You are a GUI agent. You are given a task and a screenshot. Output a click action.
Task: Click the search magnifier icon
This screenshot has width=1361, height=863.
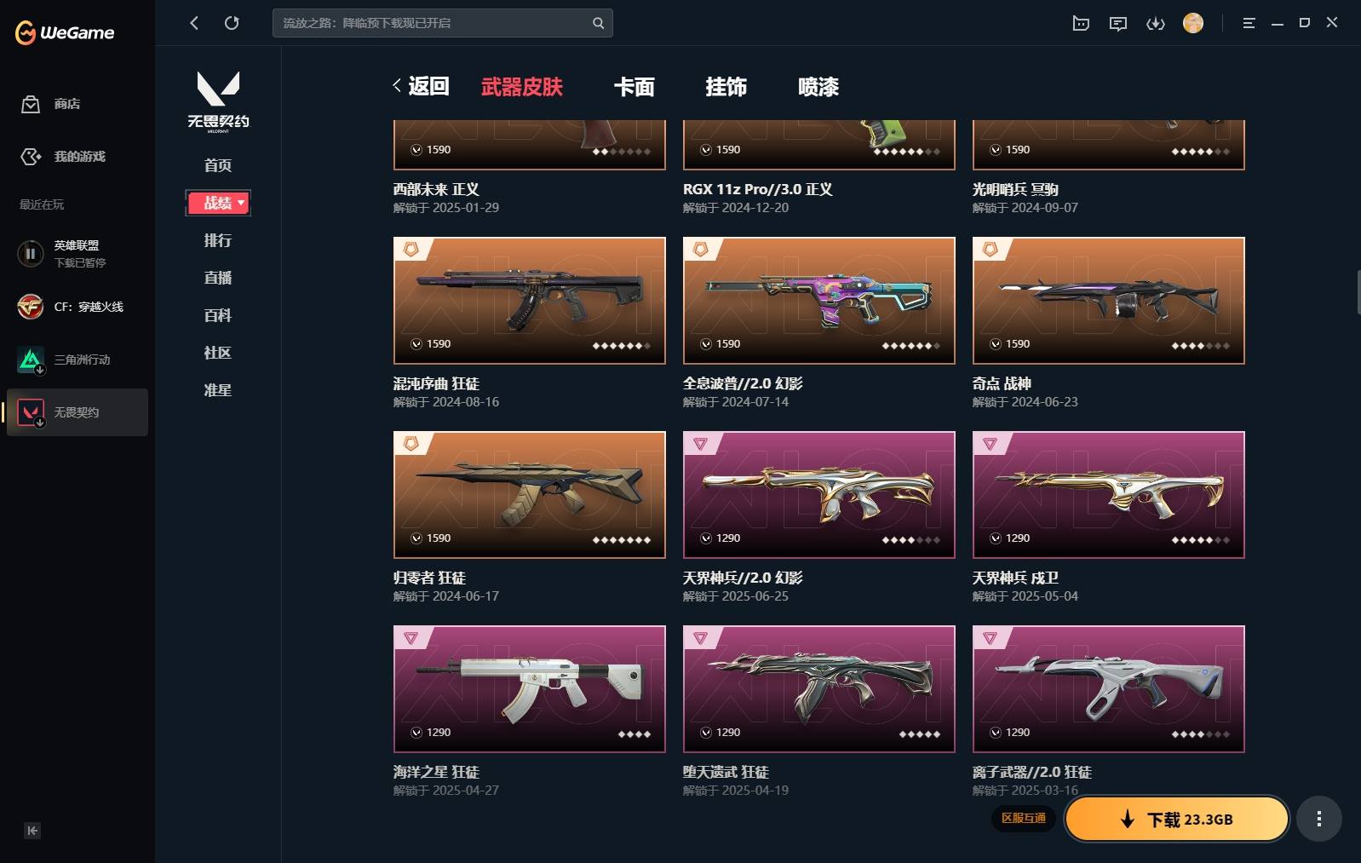(x=598, y=23)
